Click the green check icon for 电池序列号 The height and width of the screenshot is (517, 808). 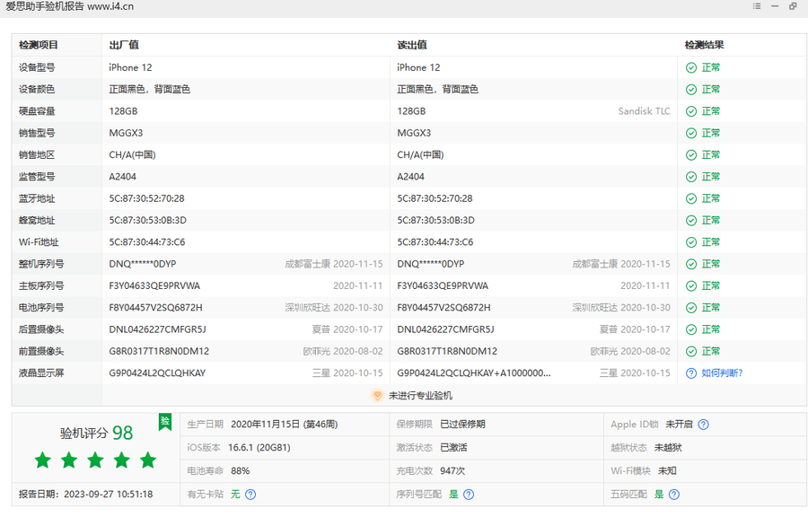tap(691, 308)
